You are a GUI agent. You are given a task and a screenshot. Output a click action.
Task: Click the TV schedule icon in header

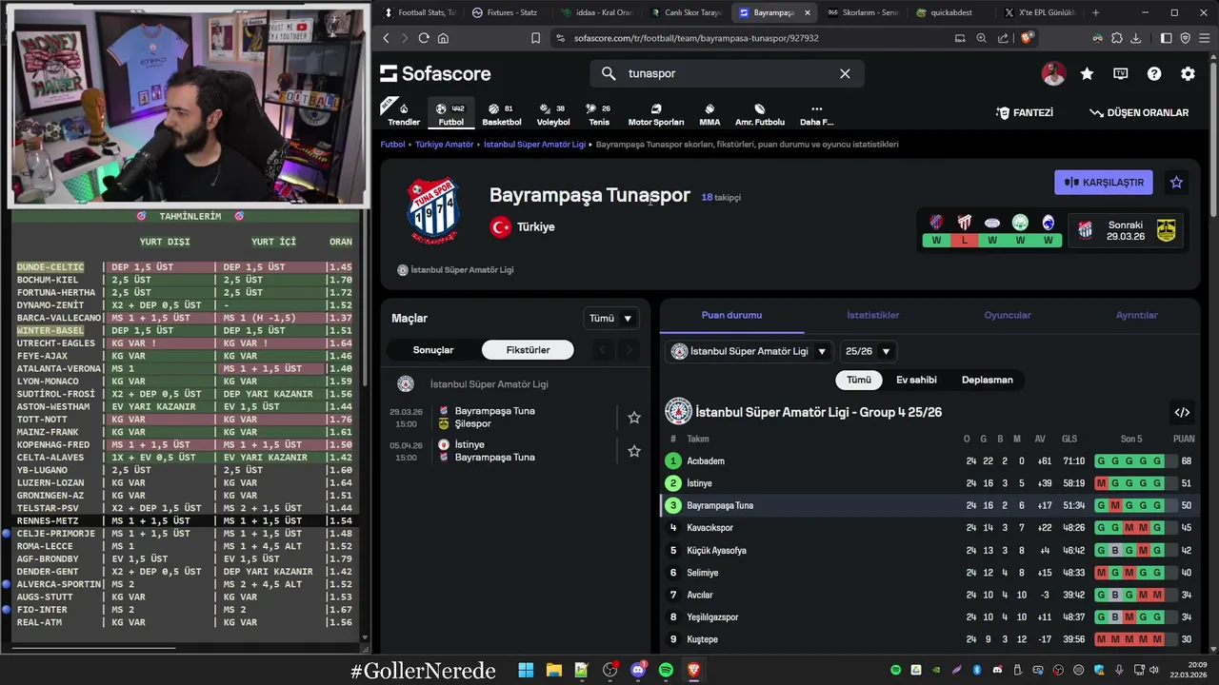click(1121, 73)
